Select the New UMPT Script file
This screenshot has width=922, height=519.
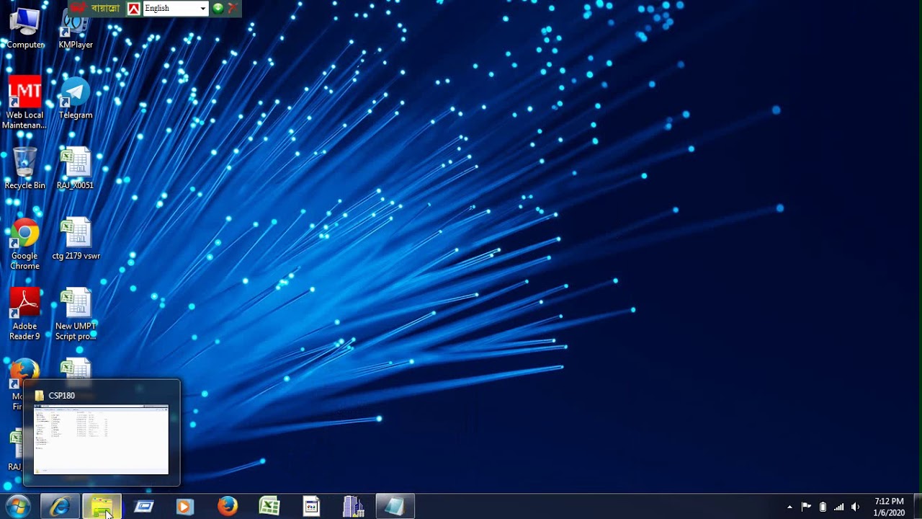76,315
